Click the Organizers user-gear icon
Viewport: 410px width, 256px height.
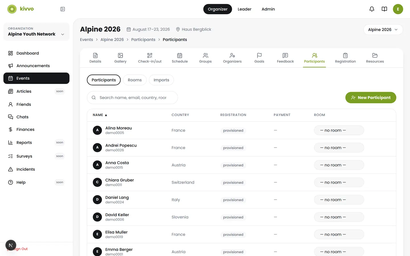pyautogui.click(x=232, y=55)
